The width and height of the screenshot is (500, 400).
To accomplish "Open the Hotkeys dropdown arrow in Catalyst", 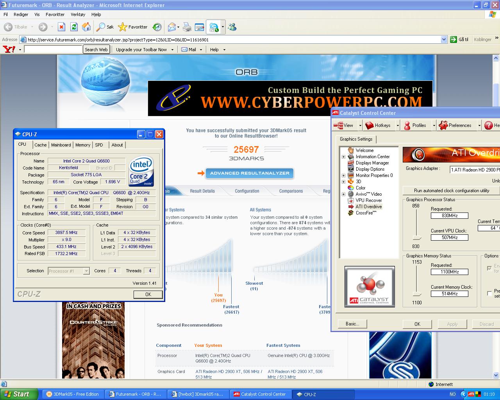I will pyautogui.click(x=398, y=125).
